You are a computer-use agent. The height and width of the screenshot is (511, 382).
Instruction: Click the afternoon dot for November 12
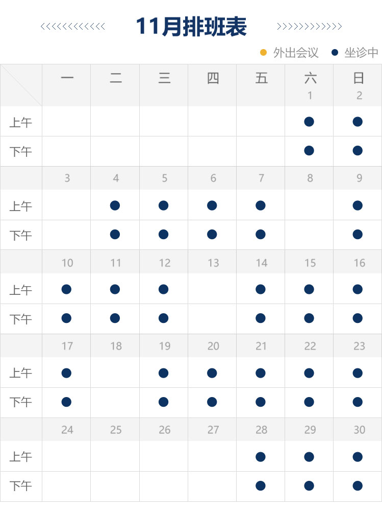[x=163, y=318]
